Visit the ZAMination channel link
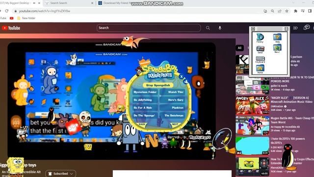Viewport: 314px width, 177px height. (x=277, y=106)
